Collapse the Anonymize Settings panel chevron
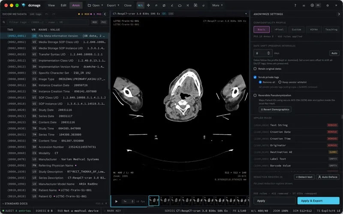 point(339,14)
